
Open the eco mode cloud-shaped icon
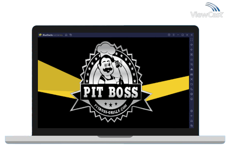click(192, 69)
